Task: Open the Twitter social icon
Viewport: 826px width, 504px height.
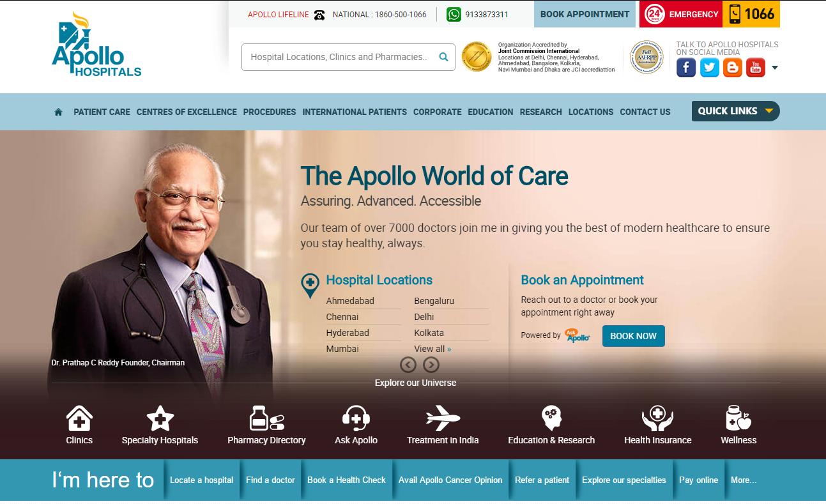Action: [x=709, y=68]
